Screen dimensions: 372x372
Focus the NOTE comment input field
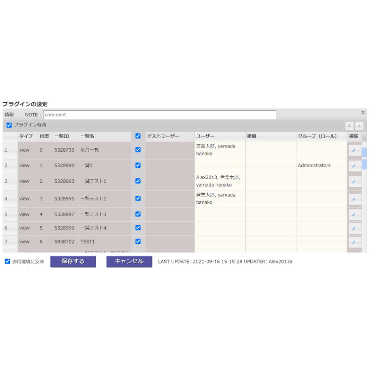click(x=159, y=115)
